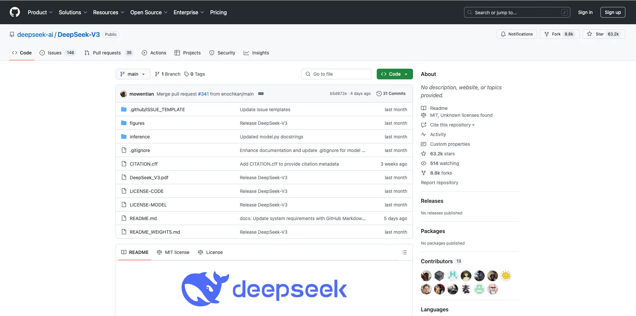Open pull request #341 link
Screen dimensions: 636x316
point(203,94)
